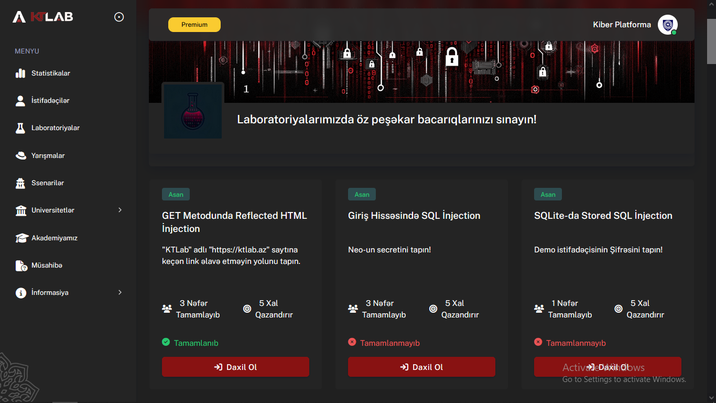Viewport: 716px width, 403px height.
Task: Click target points icon on Giriş SQL card
Action: point(433,309)
